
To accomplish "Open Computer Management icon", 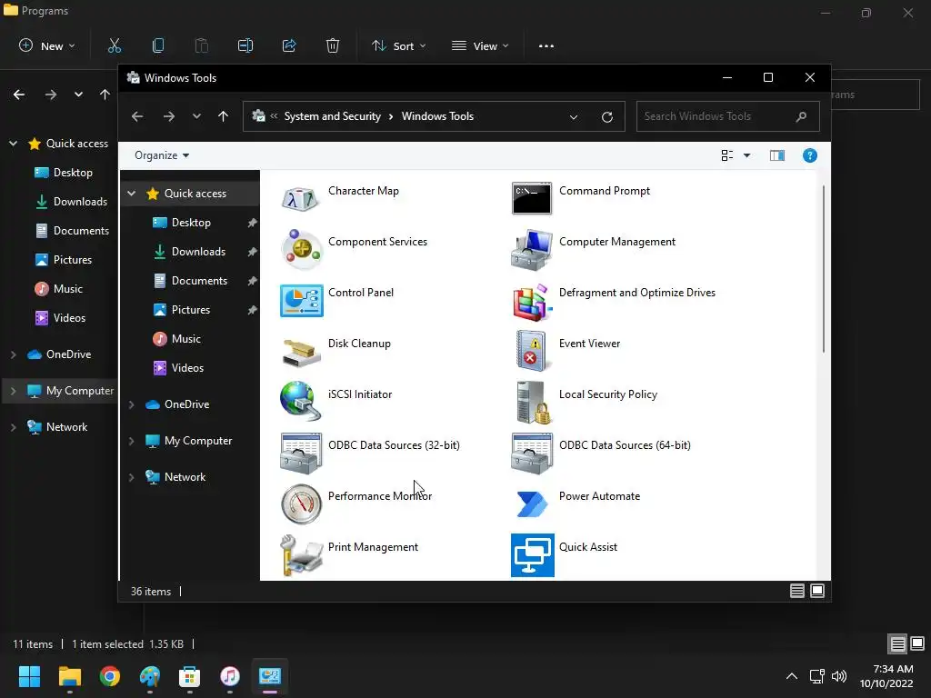I will click(x=531, y=249).
